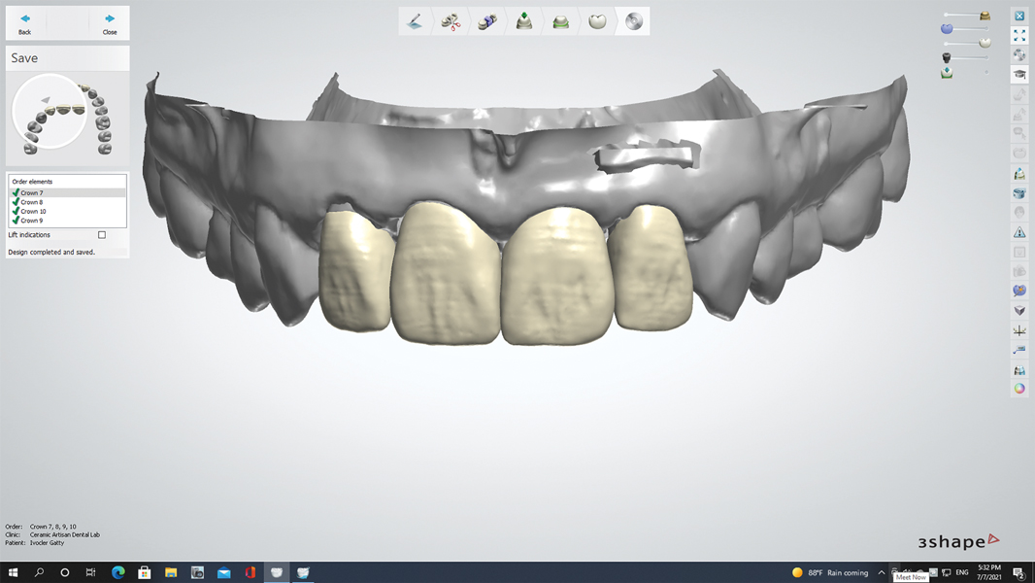
Task: Click the Close arrow button
Action: [x=110, y=23]
